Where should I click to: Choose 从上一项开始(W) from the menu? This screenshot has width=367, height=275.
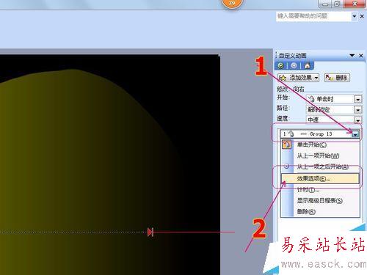pos(321,155)
